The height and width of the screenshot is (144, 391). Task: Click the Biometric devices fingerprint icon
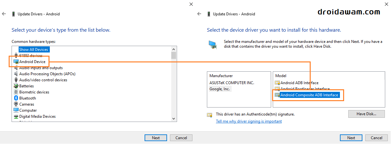click(x=16, y=92)
